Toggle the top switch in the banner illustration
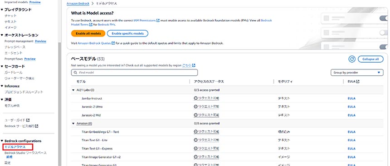Image resolution: width=390 pixels, height=166 pixels. click(x=383, y=18)
